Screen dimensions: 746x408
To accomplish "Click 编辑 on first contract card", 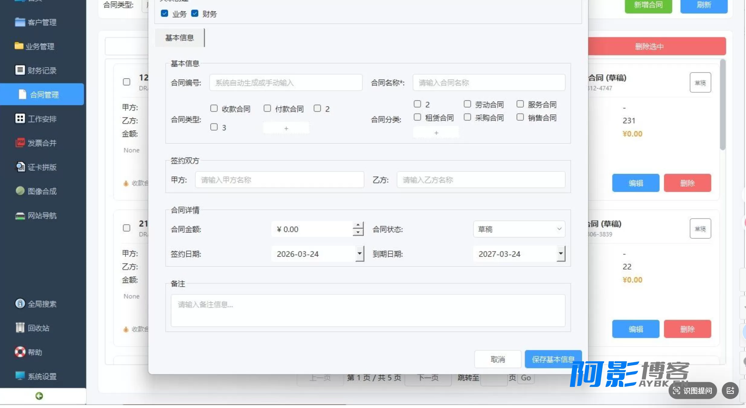I will coord(636,183).
